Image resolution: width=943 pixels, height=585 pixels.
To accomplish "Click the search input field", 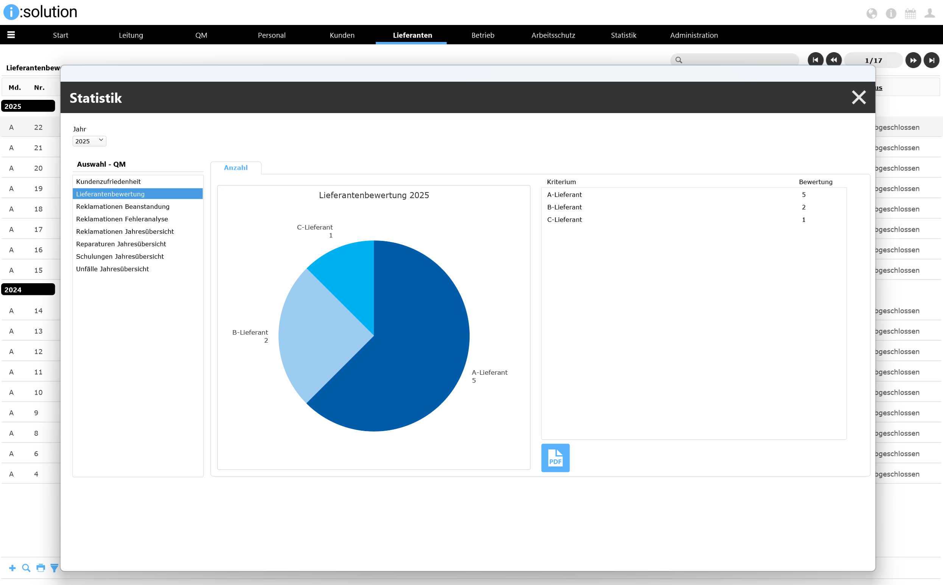I will (x=739, y=60).
